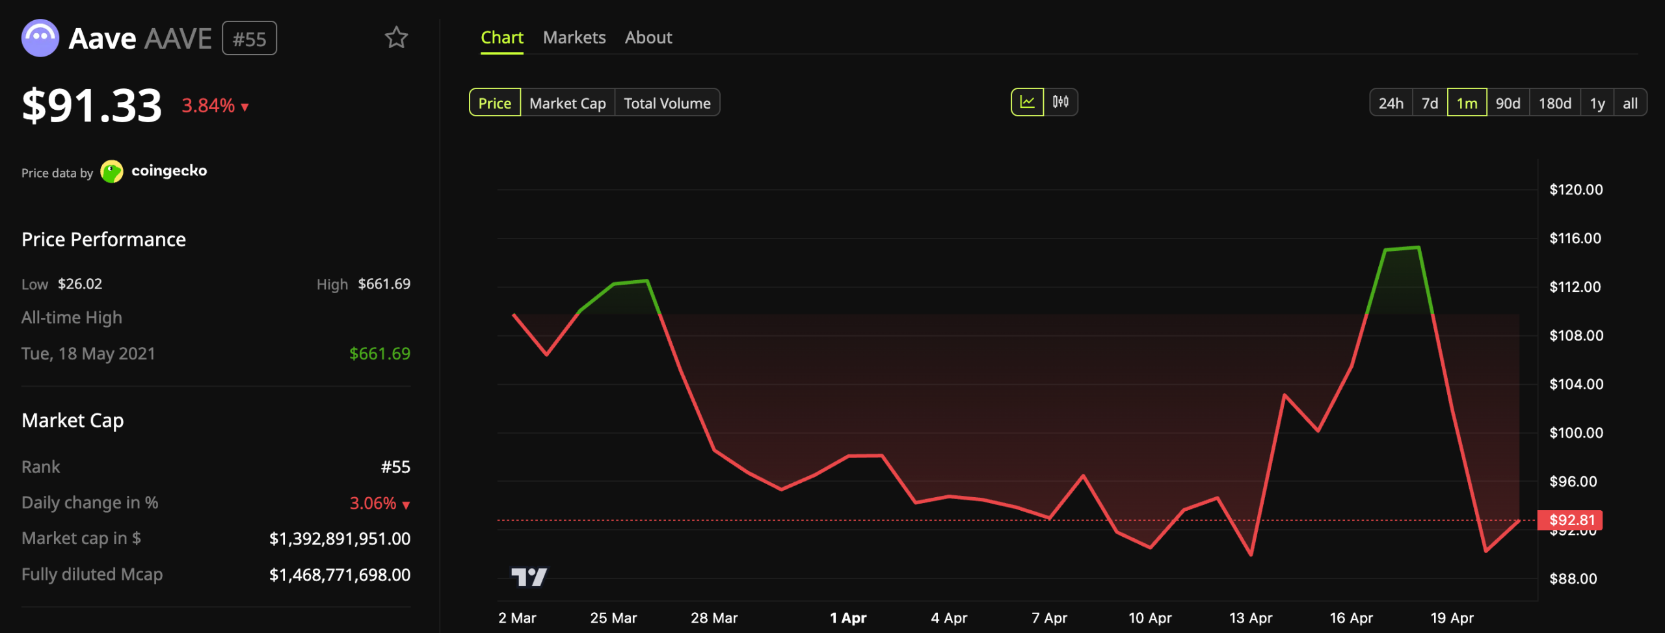
Task: Toggle the Price display mode
Action: point(494,102)
